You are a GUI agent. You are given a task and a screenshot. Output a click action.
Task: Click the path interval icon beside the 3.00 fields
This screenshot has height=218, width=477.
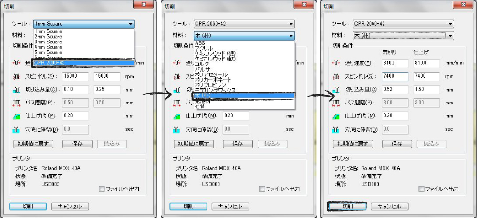point(337,103)
